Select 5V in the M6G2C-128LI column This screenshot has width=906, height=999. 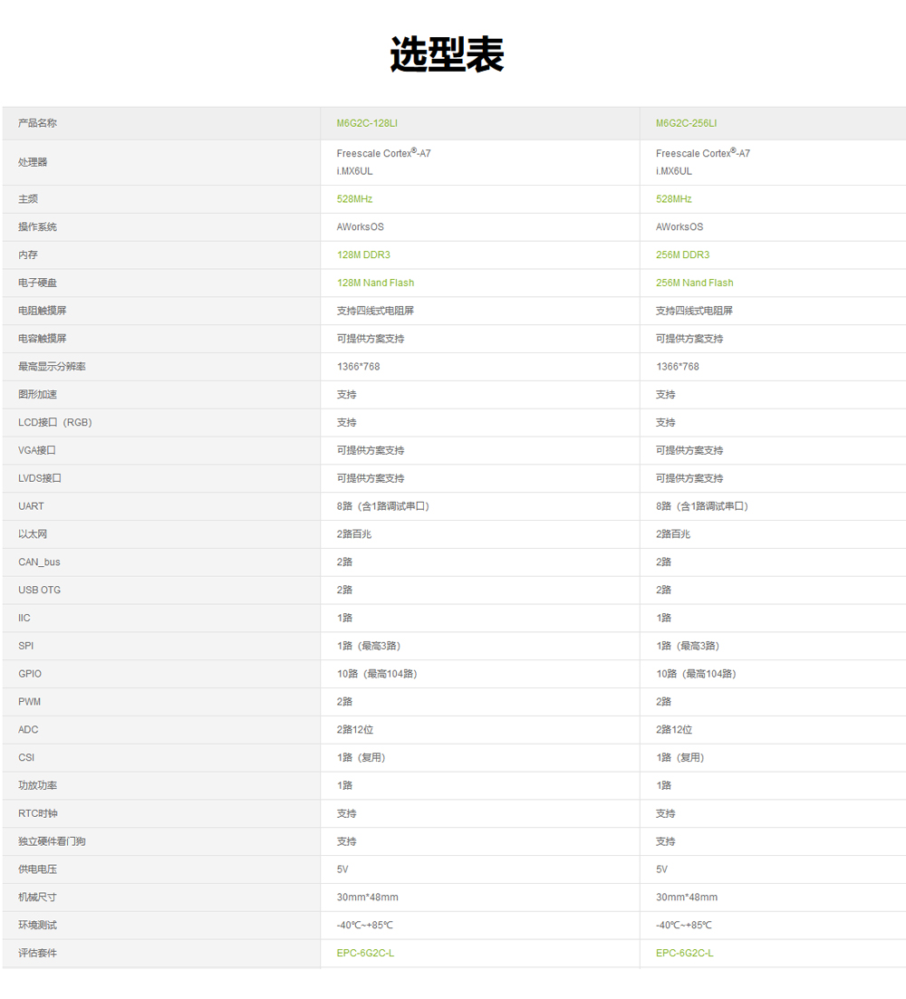pos(342,869)
